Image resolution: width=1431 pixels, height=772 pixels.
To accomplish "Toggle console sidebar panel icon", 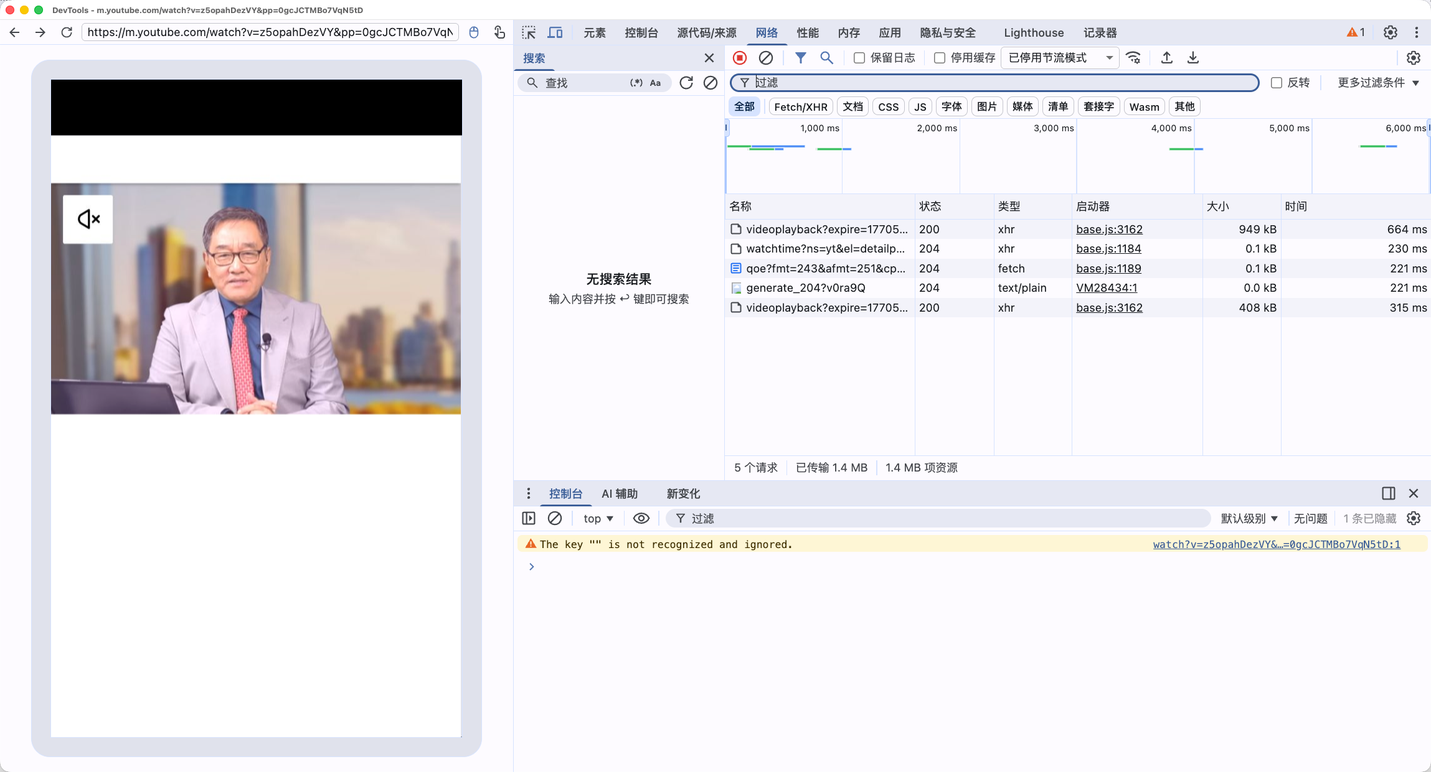I will [529, 518].
